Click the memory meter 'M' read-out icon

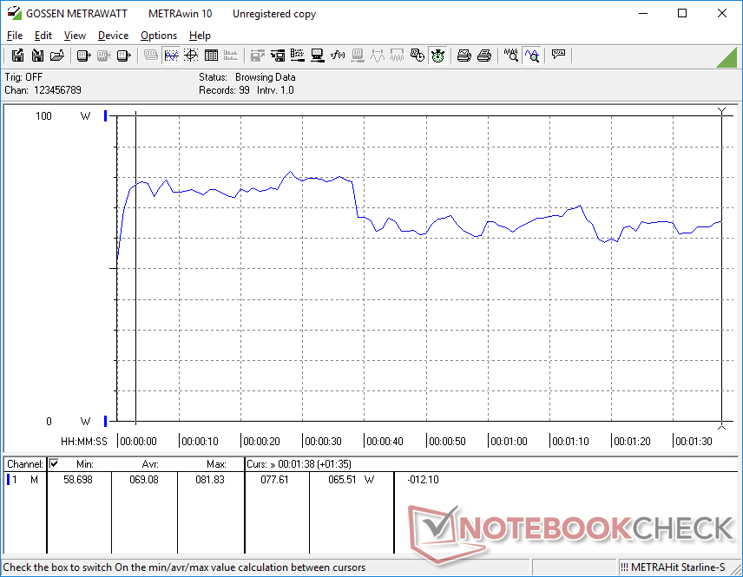coord(123,56)
